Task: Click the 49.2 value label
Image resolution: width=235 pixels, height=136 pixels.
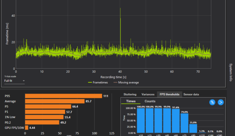Action: (63, 122)
